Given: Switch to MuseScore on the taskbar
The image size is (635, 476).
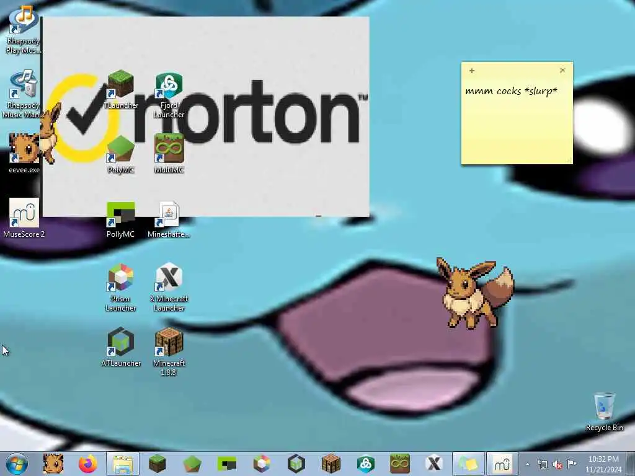Looking at the screenshot, I should point(502,464).
